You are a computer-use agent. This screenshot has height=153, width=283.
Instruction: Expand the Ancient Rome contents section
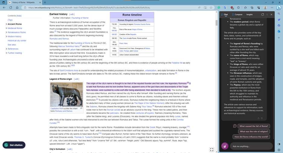6,24
